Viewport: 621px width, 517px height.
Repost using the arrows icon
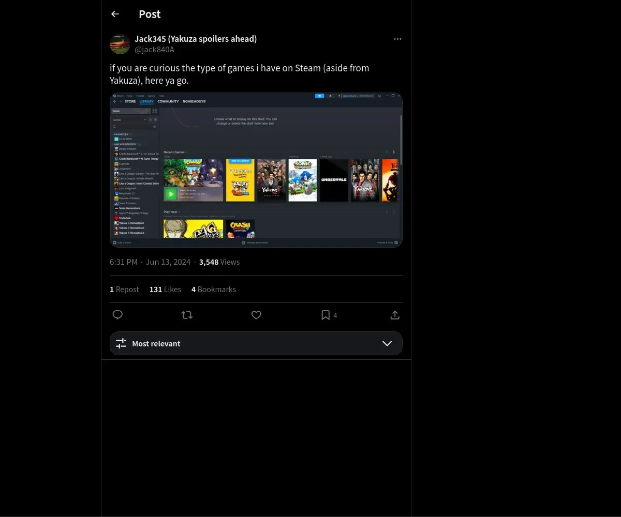tap(187, 315)
